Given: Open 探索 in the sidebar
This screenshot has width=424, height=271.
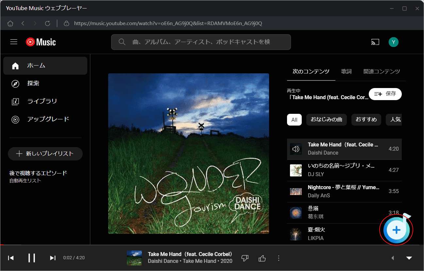Looking at the screenshot, I should [x=45, y=83].
